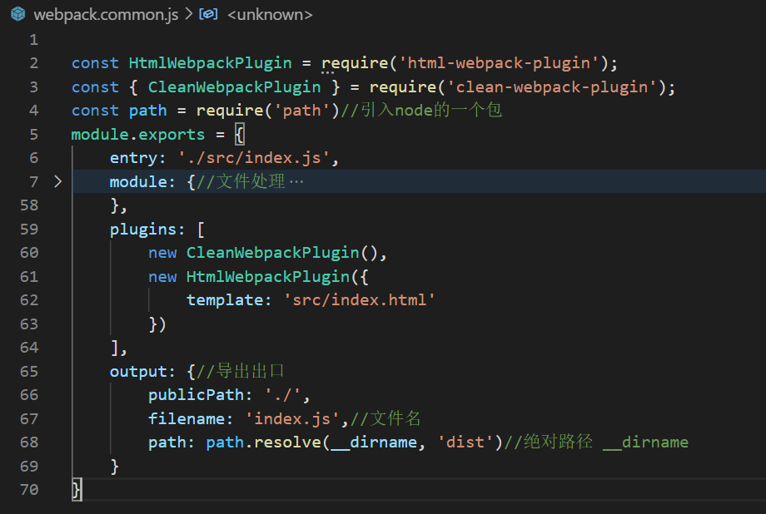Click './src/index.js' entry string
766x514 pixels.
tap(254, 158)
